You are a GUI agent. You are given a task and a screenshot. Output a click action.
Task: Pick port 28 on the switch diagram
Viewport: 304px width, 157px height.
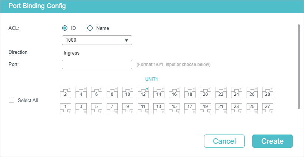pos(267,93)
